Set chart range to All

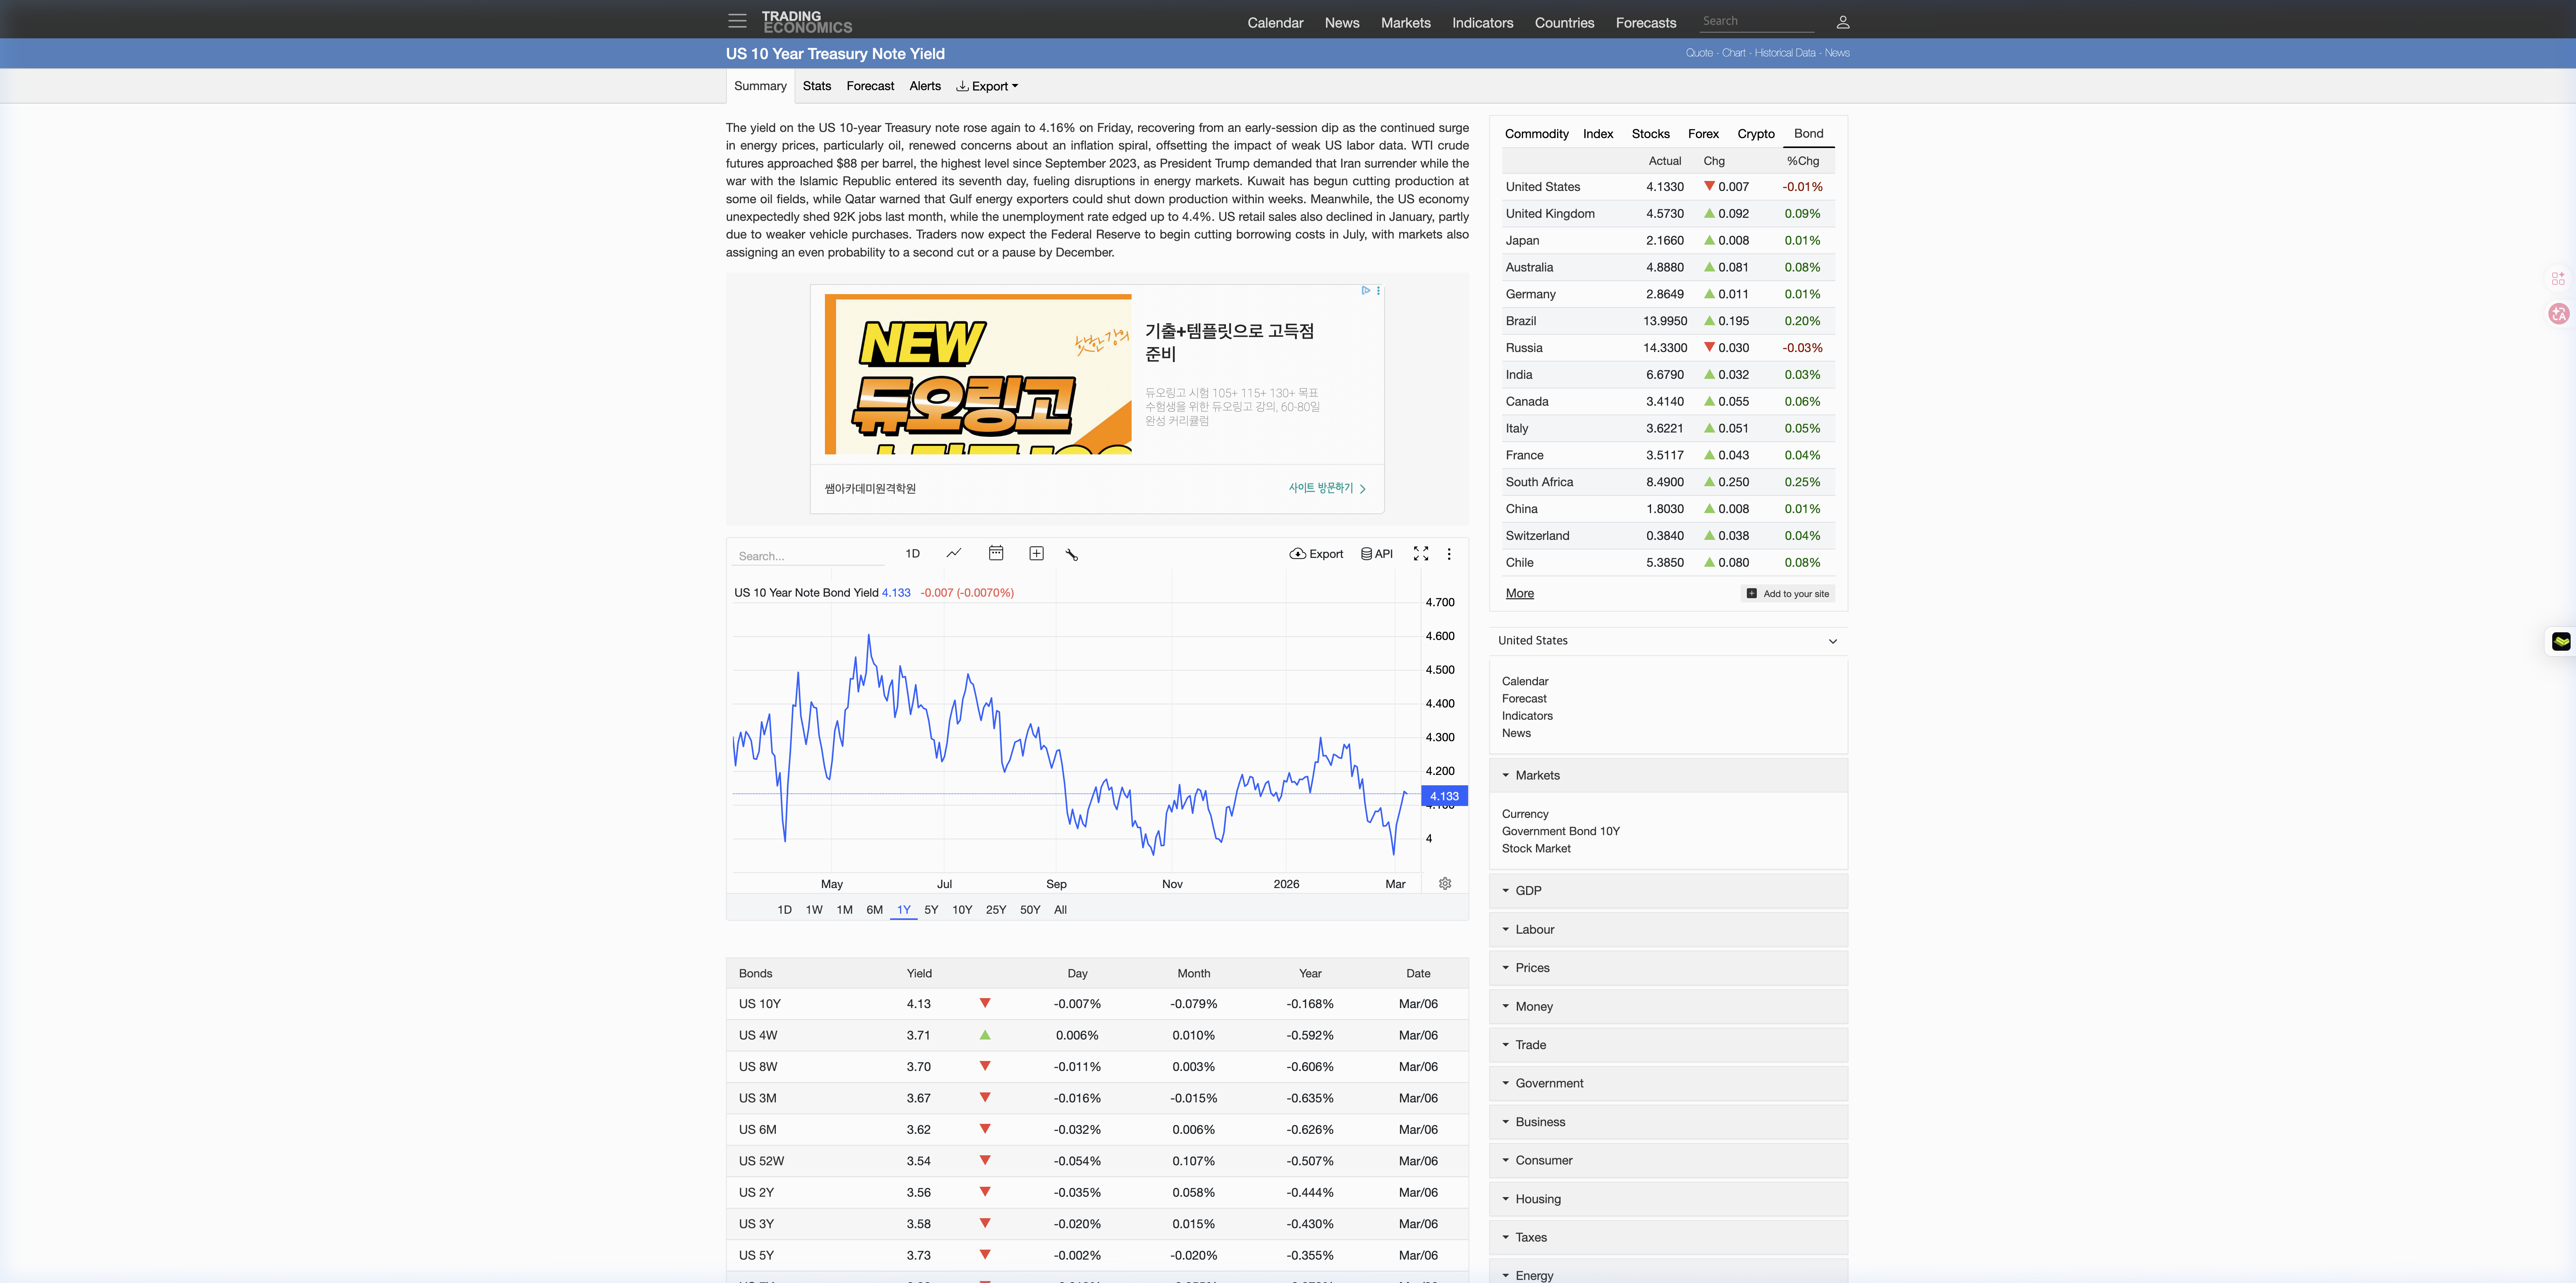(x=1060, y=909)
